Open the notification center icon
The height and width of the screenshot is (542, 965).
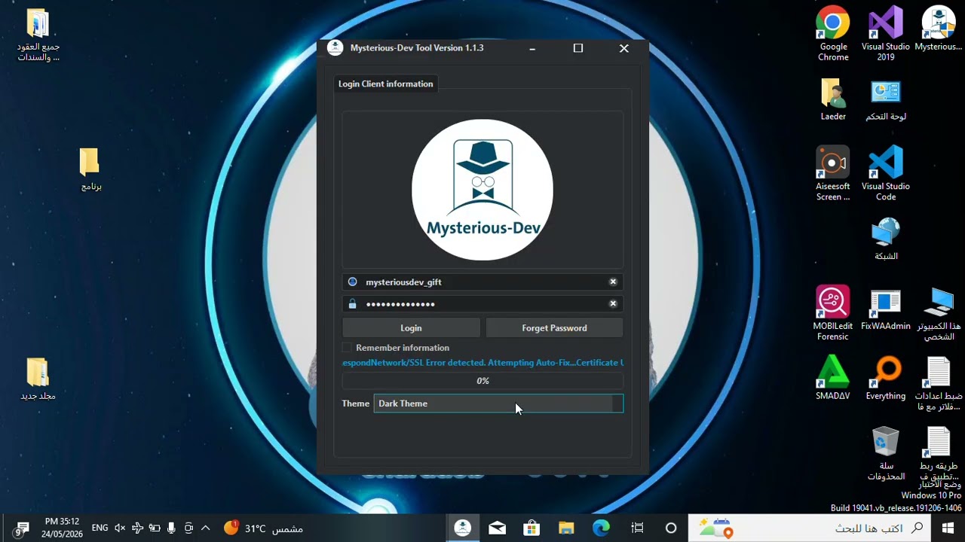click(21, 528)
